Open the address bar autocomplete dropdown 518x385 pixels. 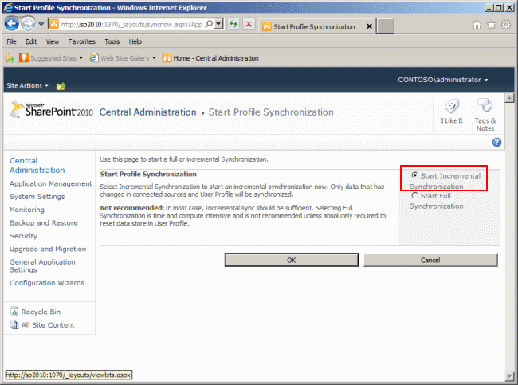pyautogui.click(x=218, y=24)
